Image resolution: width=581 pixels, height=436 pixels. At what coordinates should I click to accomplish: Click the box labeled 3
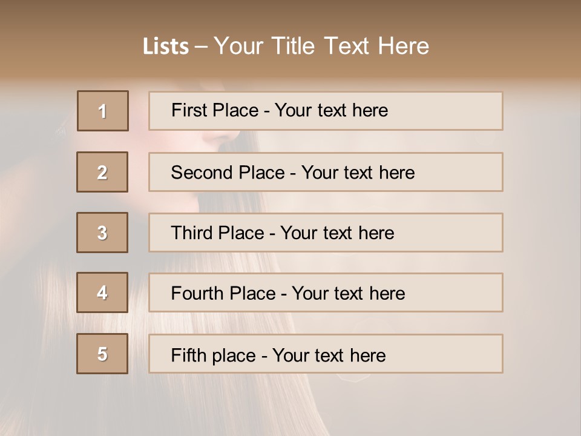point(103,233)
